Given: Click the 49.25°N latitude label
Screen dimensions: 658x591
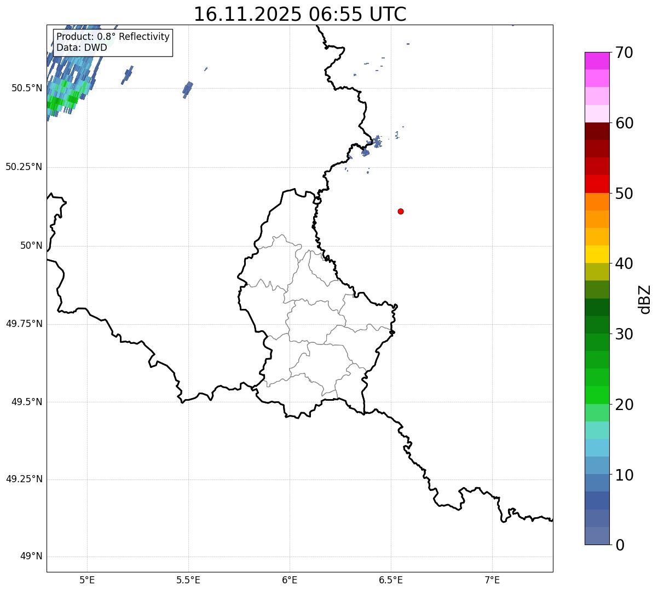Looking at the screenshot, I should point(24,479).
